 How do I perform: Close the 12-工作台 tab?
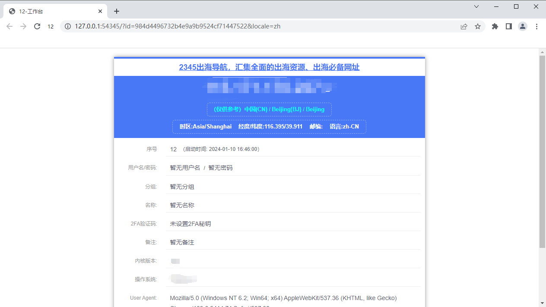click(x=100, y=11)
